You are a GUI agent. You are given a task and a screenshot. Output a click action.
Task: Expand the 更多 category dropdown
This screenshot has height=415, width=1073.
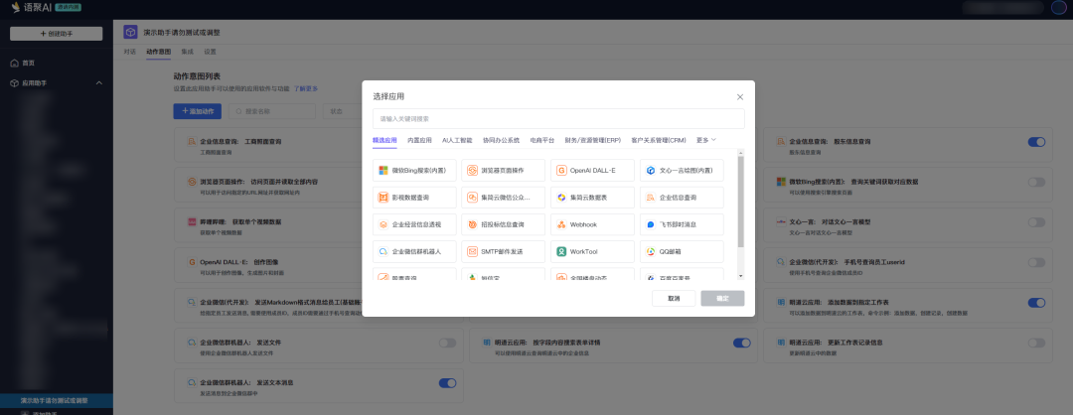click(x=706, y=140)
